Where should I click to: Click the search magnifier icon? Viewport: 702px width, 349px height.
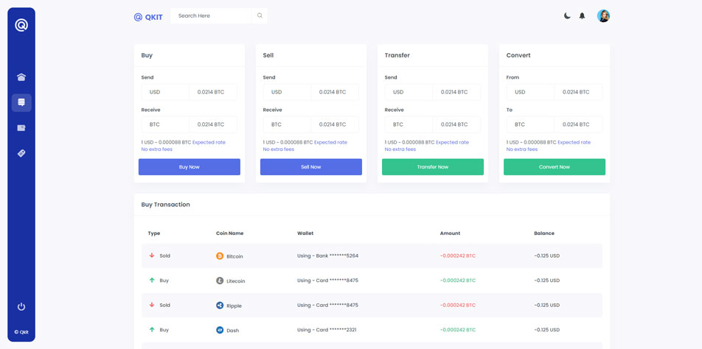pyautogui.click(x=260, y=15)
